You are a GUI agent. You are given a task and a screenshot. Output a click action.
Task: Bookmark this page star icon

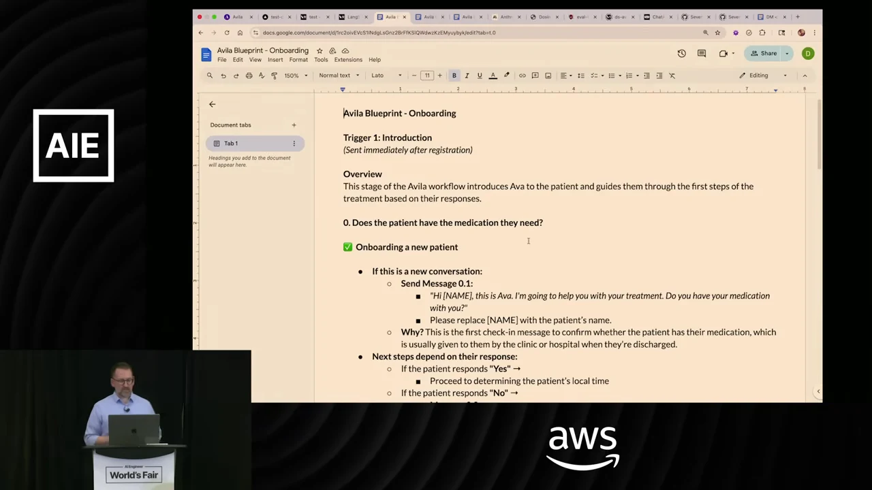(x=717, y=33)
